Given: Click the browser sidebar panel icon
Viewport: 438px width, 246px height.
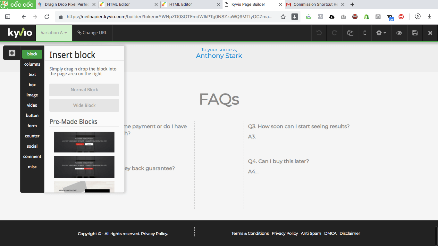Looking at the screenshot, I should [8, 17].
